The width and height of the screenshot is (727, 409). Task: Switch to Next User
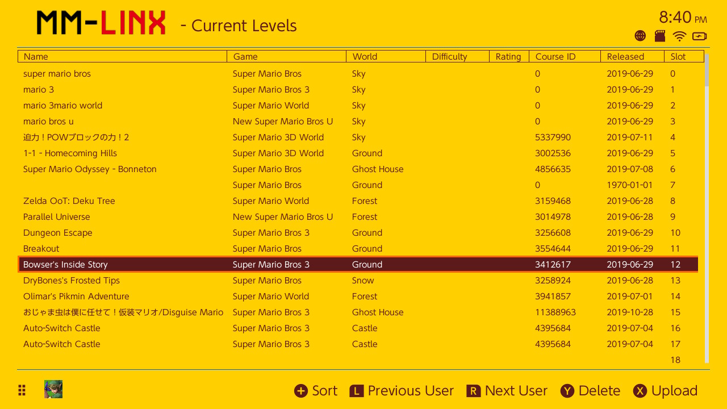[x=516, y=391]
